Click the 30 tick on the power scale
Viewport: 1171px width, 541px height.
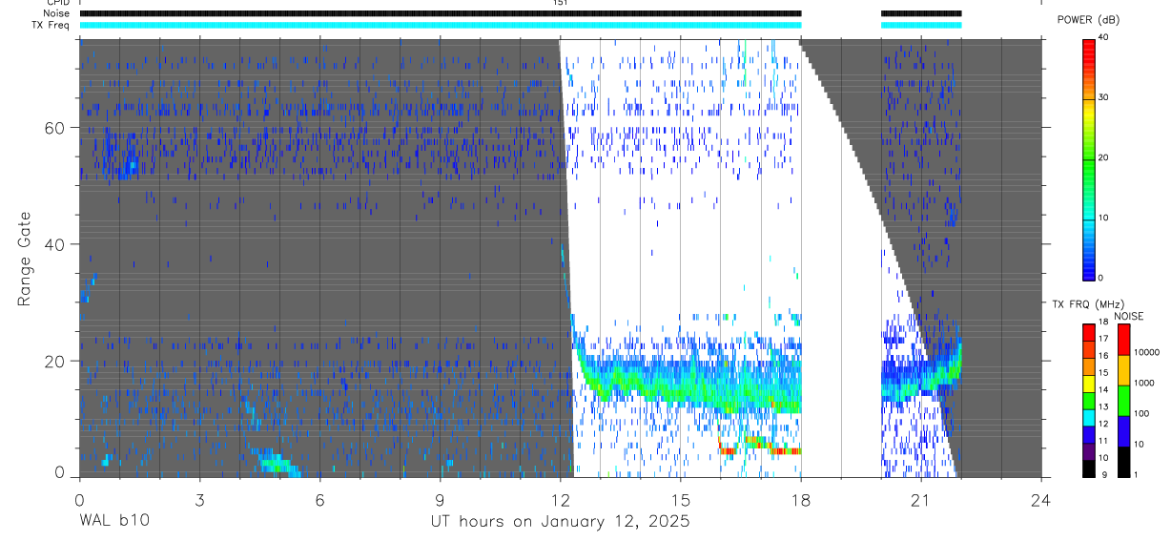[1102, 97]
